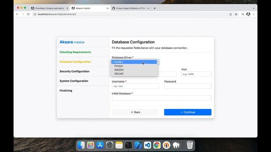
Task: Click browser forward arrow
Action: [x=22, y=14]
